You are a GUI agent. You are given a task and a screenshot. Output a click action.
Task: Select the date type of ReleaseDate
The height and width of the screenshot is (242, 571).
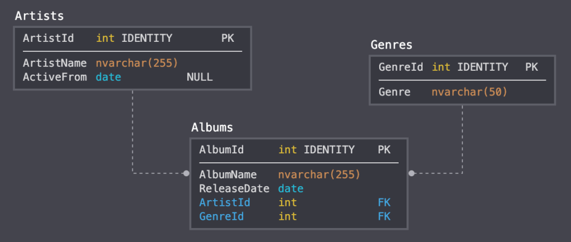tap(291, 188)
